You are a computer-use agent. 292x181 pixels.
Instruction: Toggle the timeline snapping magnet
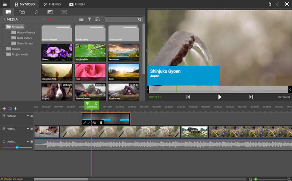(x=10, y=109)
